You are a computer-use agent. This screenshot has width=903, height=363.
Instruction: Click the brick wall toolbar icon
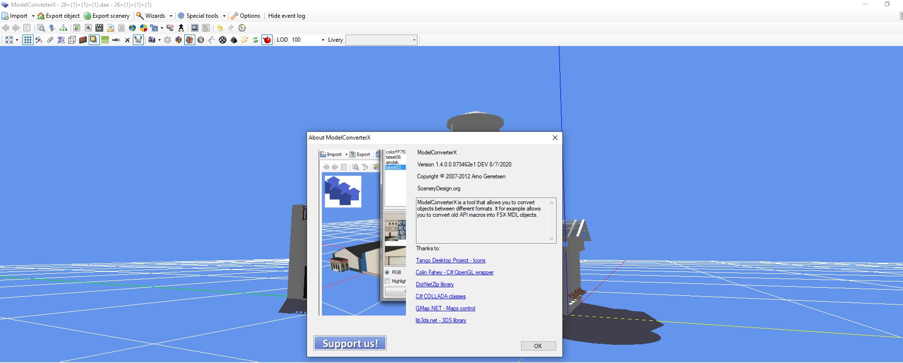tap(83, 40)
